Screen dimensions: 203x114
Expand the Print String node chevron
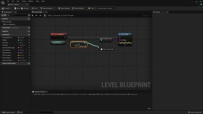click(x=125, y=45)
